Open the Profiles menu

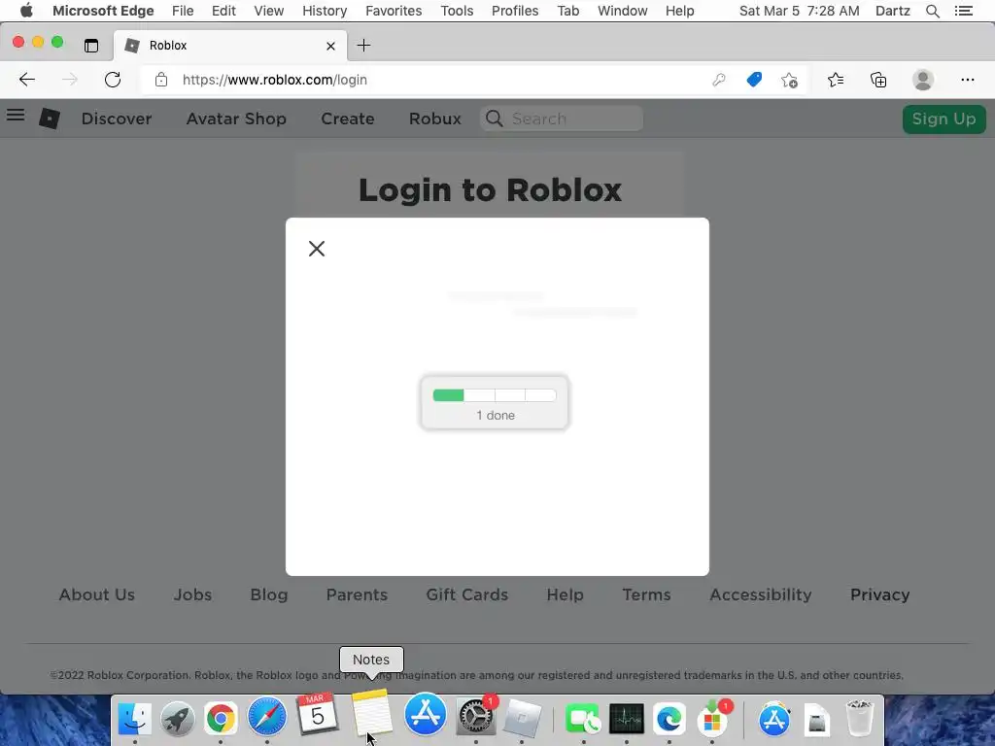coord(515,11)
